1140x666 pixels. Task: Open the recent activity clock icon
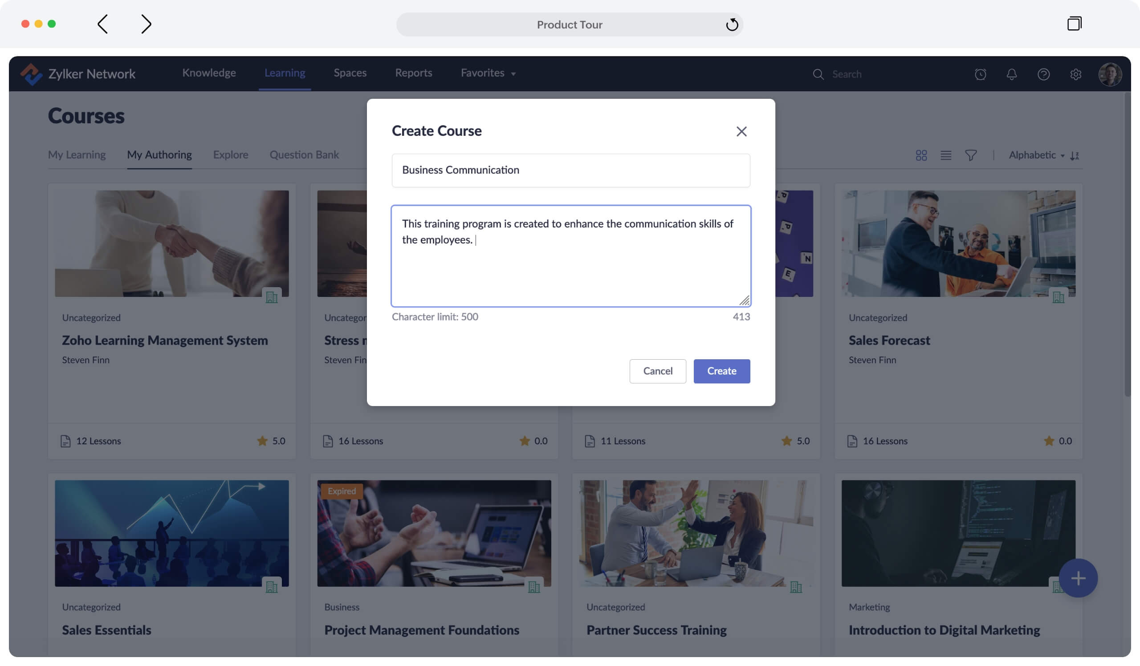[980, 74]
